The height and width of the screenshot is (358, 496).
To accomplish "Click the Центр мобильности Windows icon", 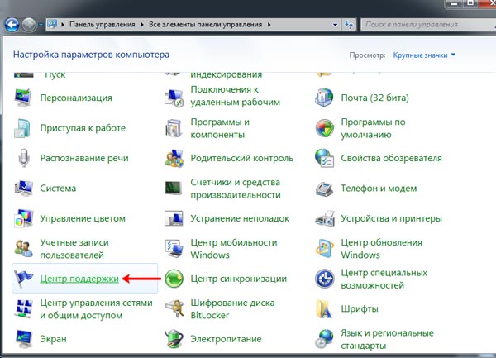I will (x=174, y=249).
